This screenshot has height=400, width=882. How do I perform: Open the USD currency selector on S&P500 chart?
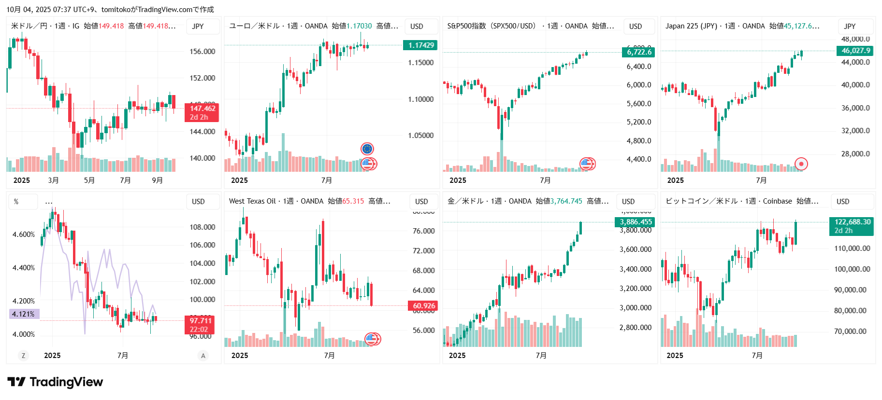tap(636, 27)
